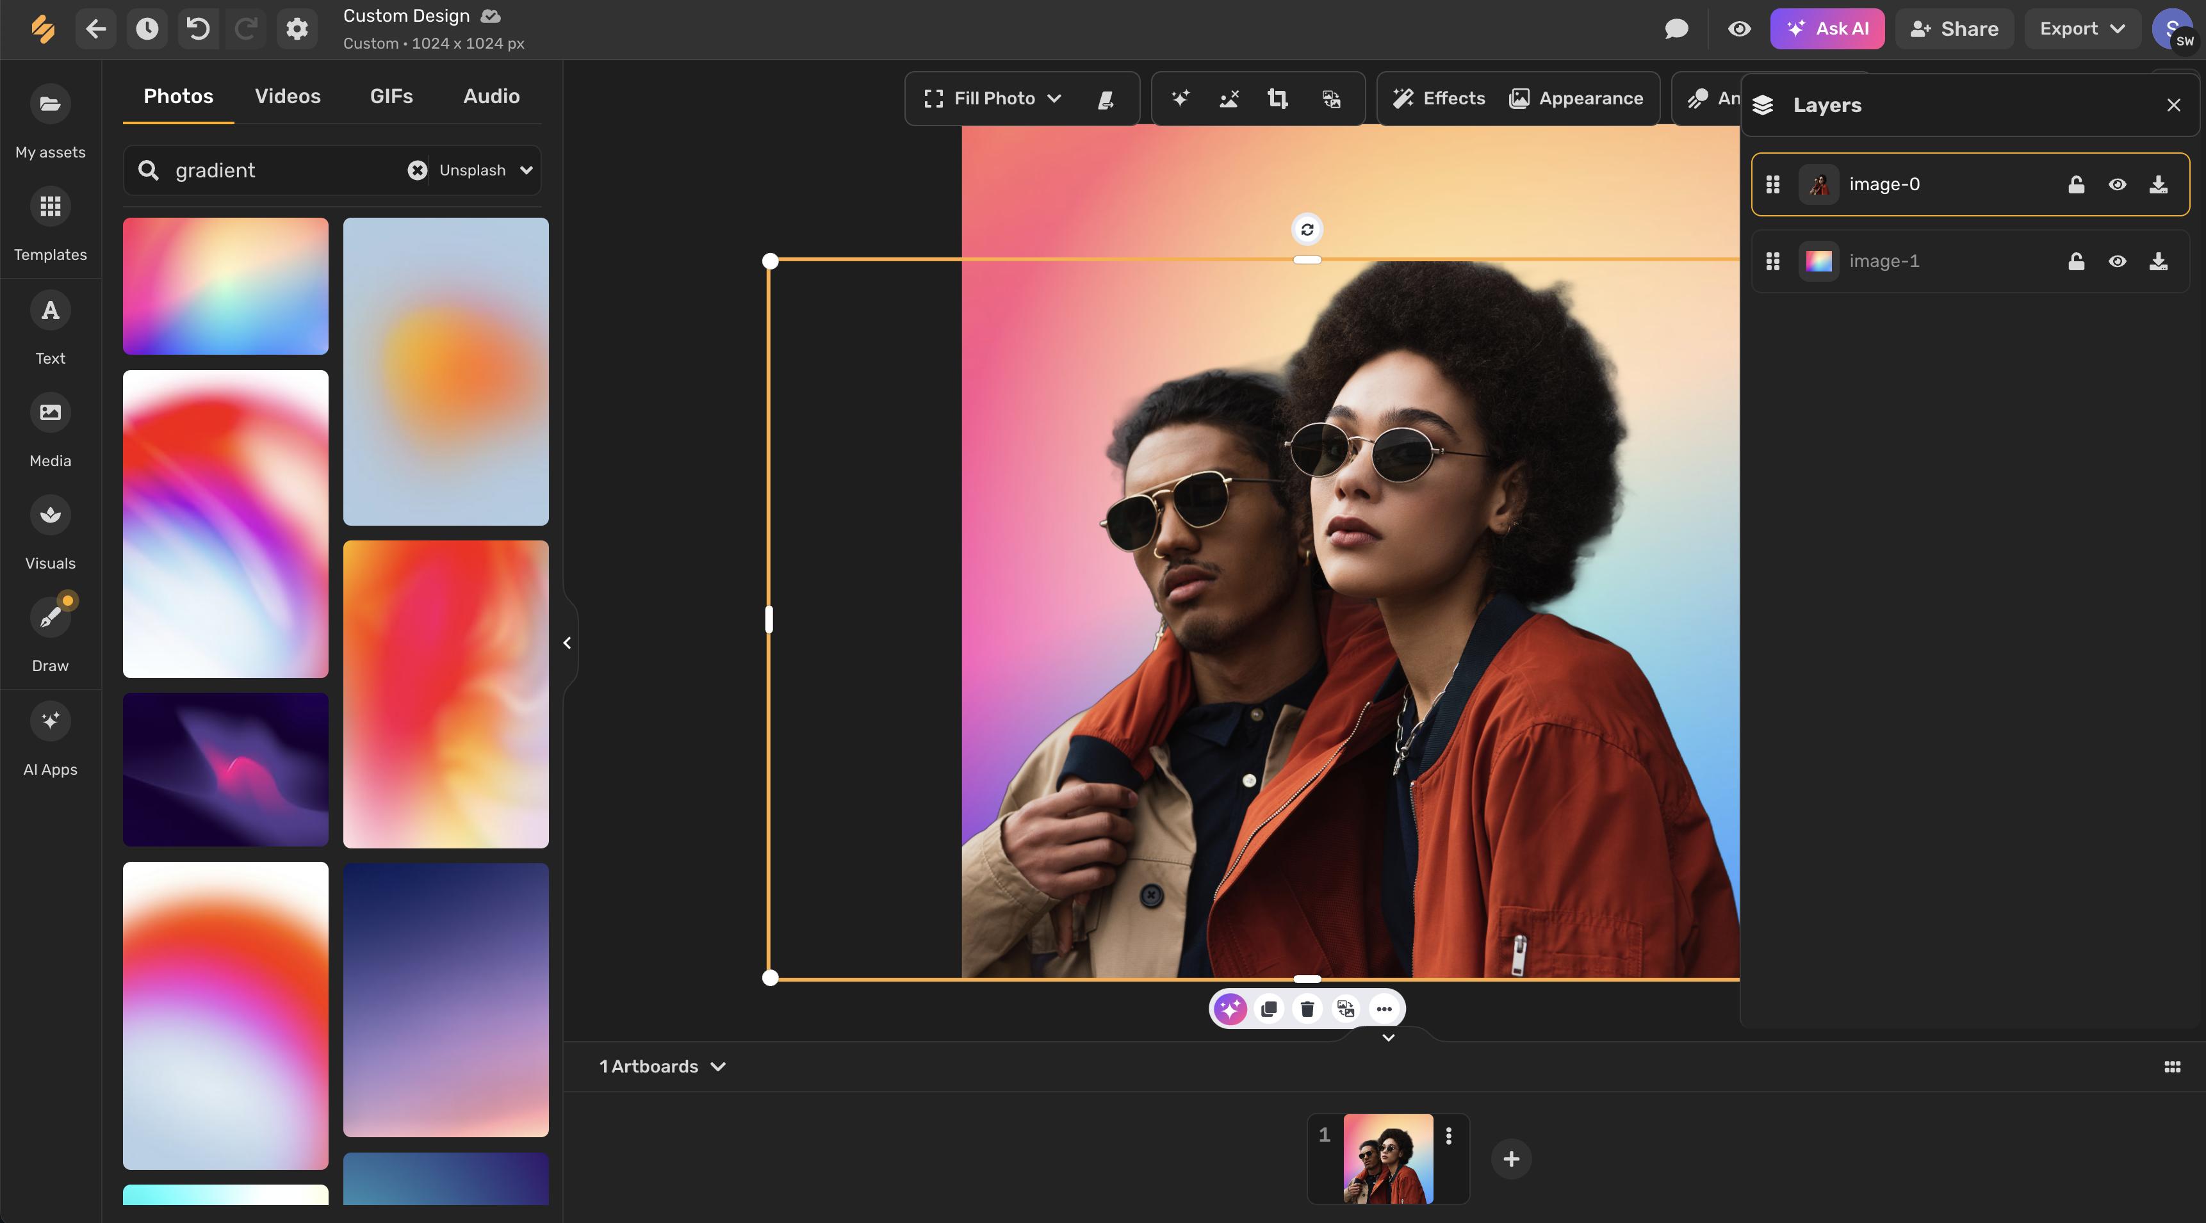The width and height of the screenshot is (2206, 1223).
Task: Click the Replace image icon in floating toolbar
Action: 1344,1008
